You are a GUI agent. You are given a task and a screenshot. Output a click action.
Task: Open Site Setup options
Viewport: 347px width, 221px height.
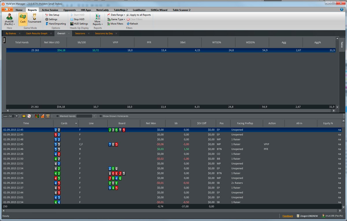point(52,15)
